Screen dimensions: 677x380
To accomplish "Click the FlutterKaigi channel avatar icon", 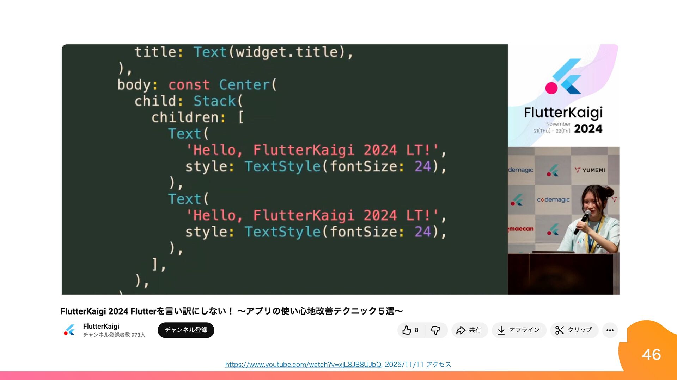I will [x=70, y=330].
